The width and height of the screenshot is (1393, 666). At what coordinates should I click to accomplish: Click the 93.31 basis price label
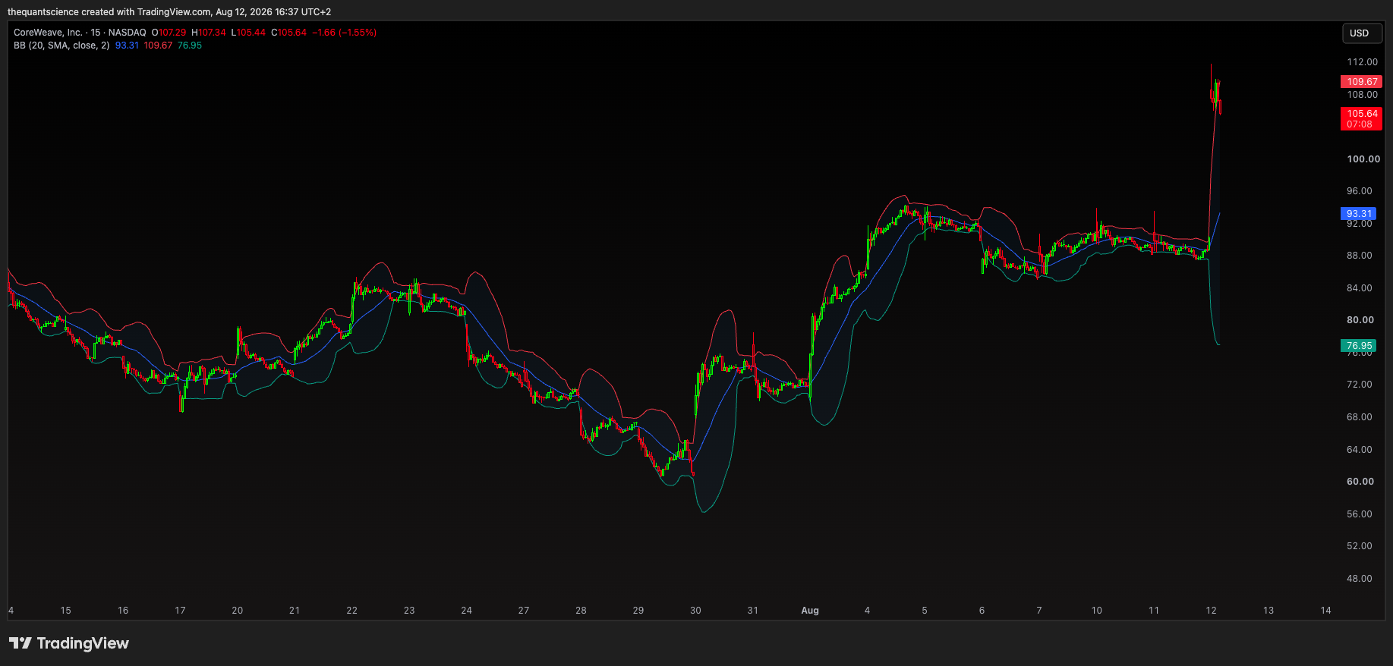1359,214
